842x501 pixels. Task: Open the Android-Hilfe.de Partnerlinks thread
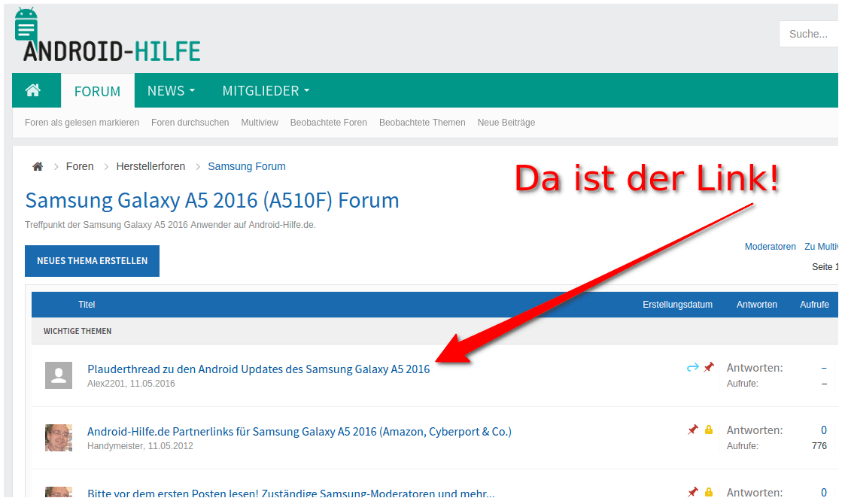[299, 431]
